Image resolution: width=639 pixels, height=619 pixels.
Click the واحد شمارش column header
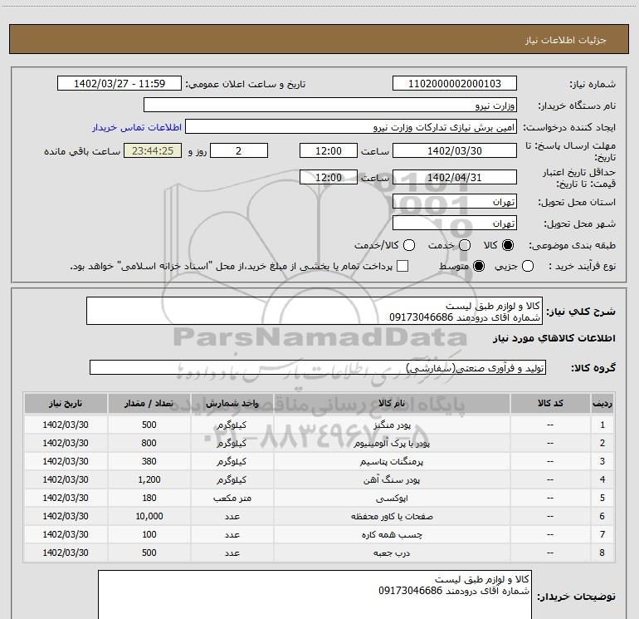point(232,404)
